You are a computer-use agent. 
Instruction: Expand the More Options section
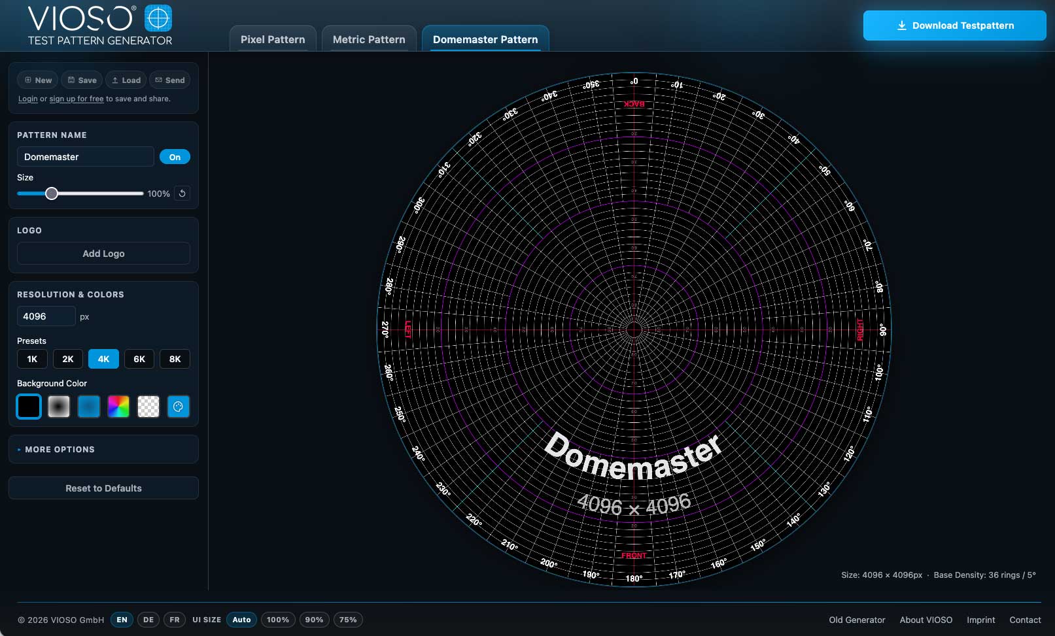pos(103,449)
